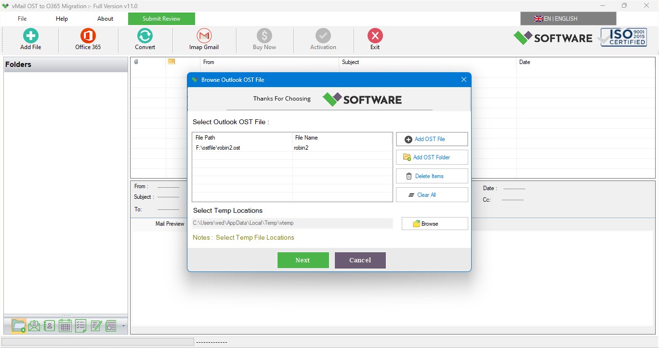The height and width of the screenshot is (348, 659).
Task: Click the ISO Certified badge
Action: (623, 37)
